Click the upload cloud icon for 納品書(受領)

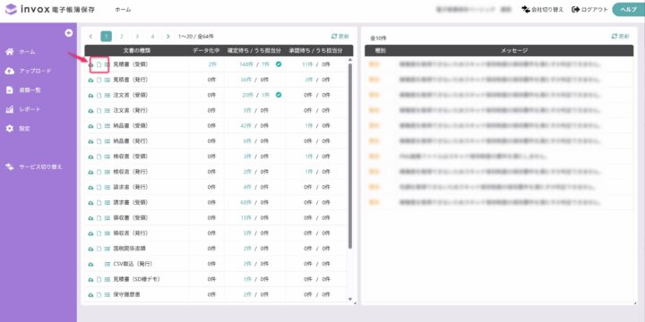click(x=90, y=126)
